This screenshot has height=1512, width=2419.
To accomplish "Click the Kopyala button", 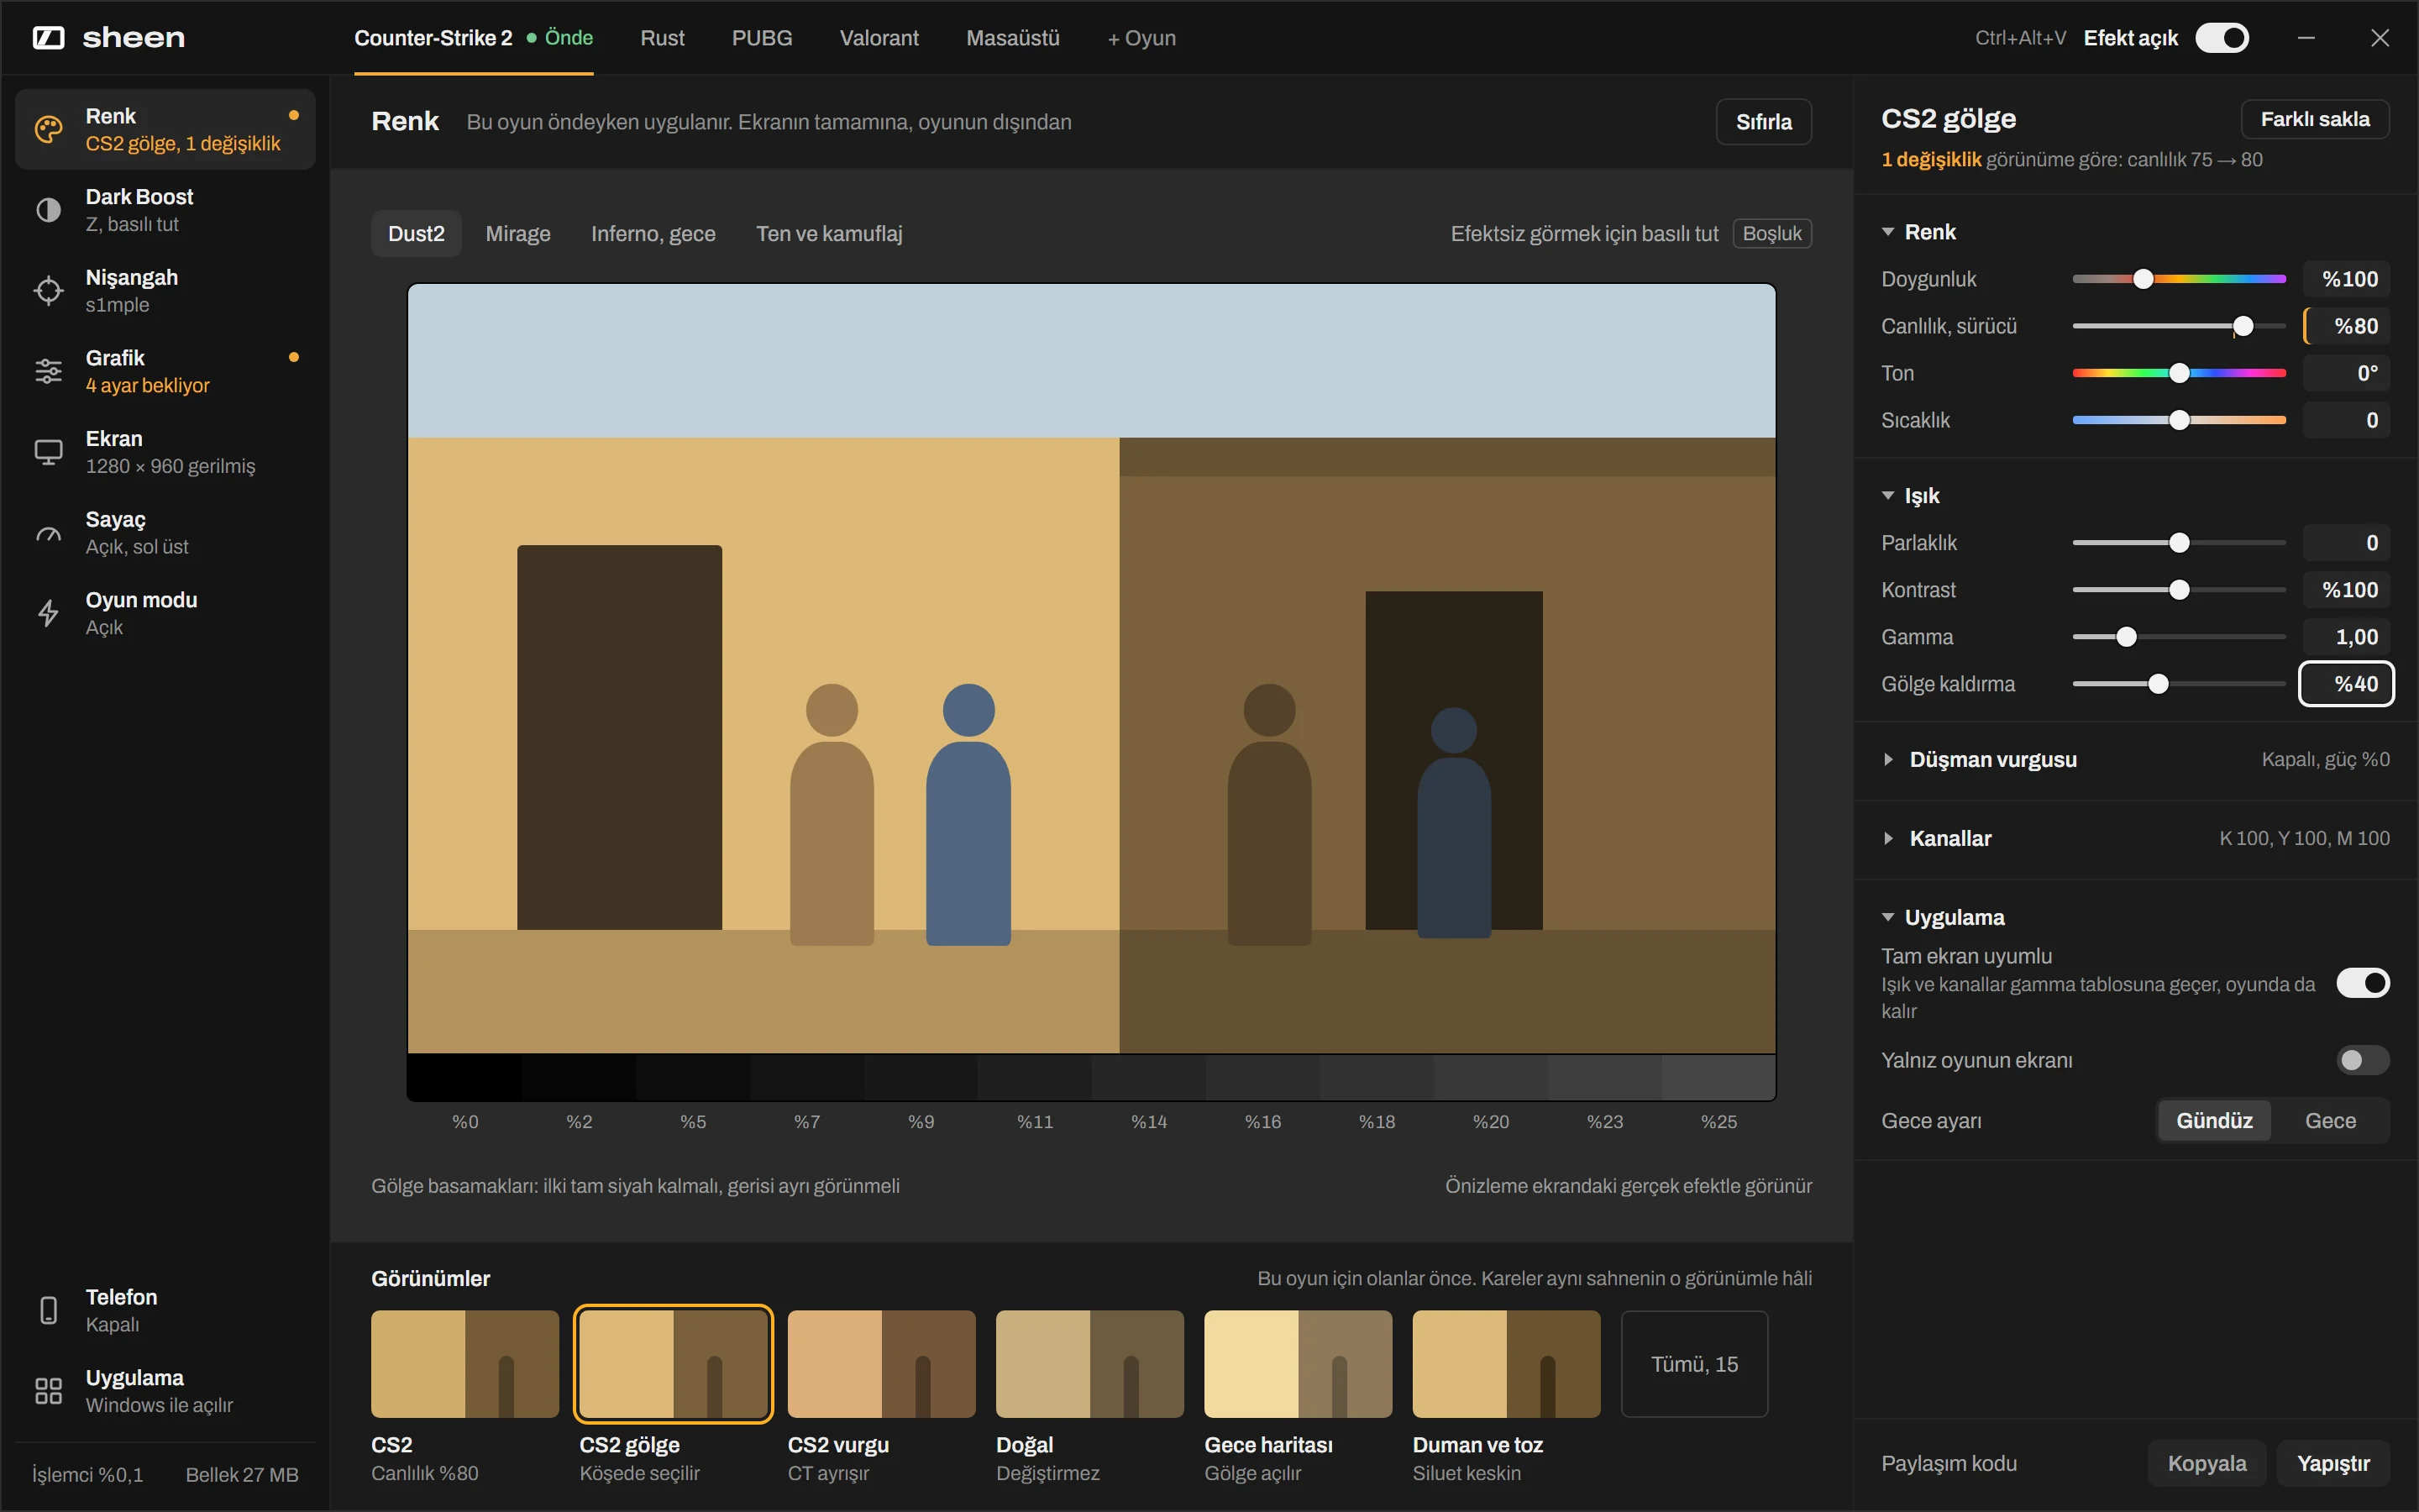I will pos(2207,1464).
